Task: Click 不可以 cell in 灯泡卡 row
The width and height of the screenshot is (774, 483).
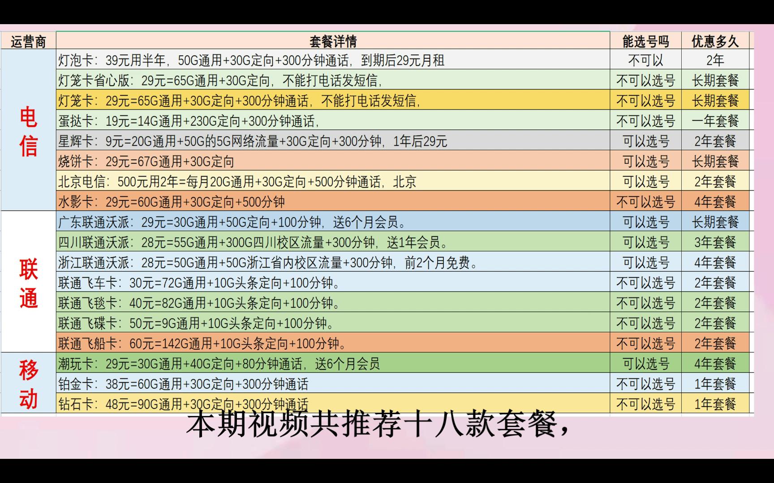Action: click(x=645, y=60)
